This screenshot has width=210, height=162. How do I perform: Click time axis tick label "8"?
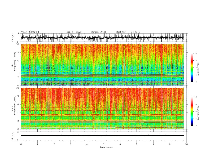pyautogui.click(x=153, y=144)
